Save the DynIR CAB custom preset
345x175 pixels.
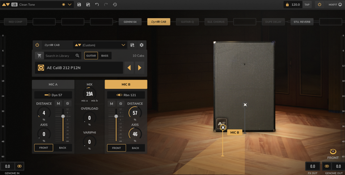tap(132, 45)
